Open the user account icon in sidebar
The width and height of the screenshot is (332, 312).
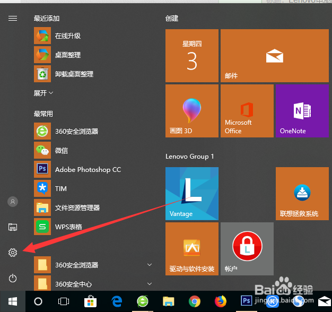[13, 202]
